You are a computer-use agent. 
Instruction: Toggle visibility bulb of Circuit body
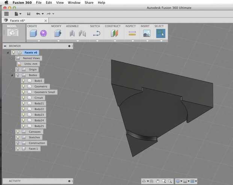point(23,98)
